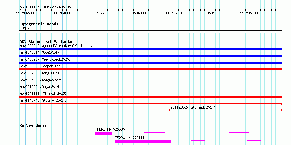Image resolution: width=291 pixels, height=145 pixels.
Task: Click the thick red bar for nsv1071131
Action: [150, 97]
